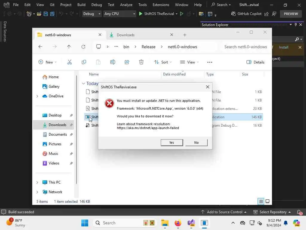Open the Extensions menu in Visual Studio
The height and width of the screenshot is (230, 306).
click(x=161, y=5)
